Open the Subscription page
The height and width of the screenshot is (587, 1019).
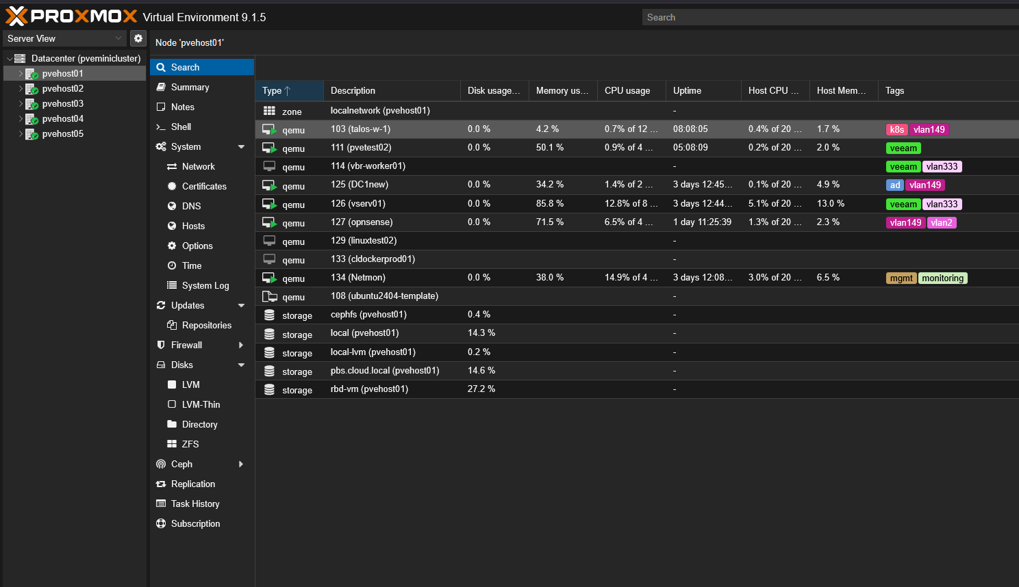(x=197, y=523)
